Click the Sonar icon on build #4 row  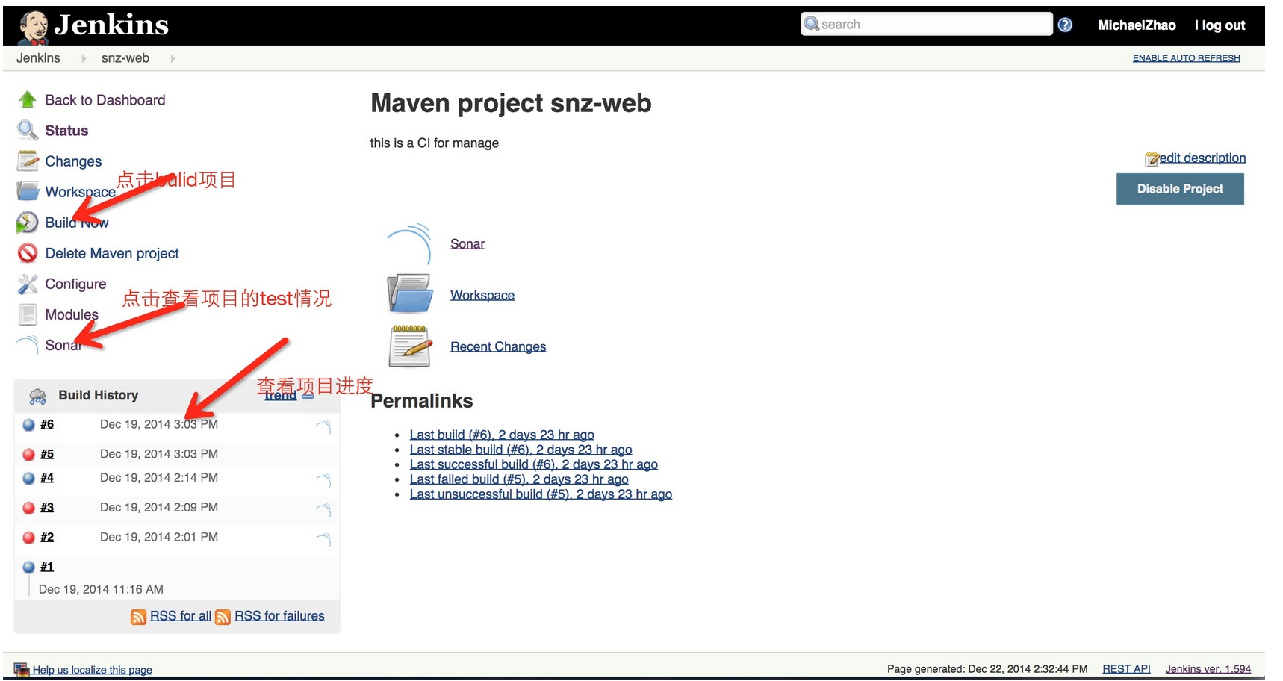(323, 481)
